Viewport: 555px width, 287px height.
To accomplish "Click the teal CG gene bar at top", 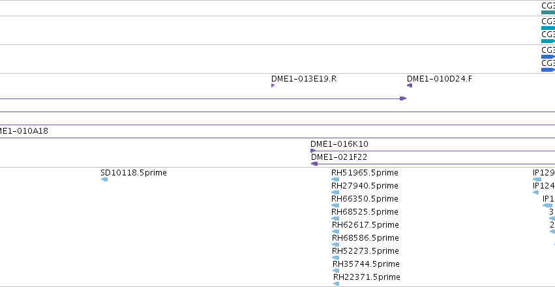I will coord(548,12).
